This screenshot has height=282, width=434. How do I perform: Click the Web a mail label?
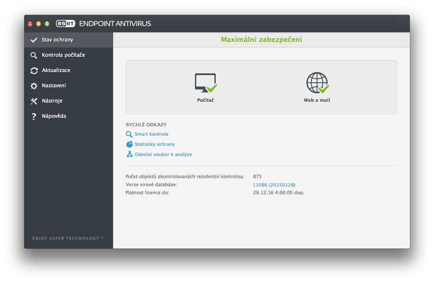317,100
